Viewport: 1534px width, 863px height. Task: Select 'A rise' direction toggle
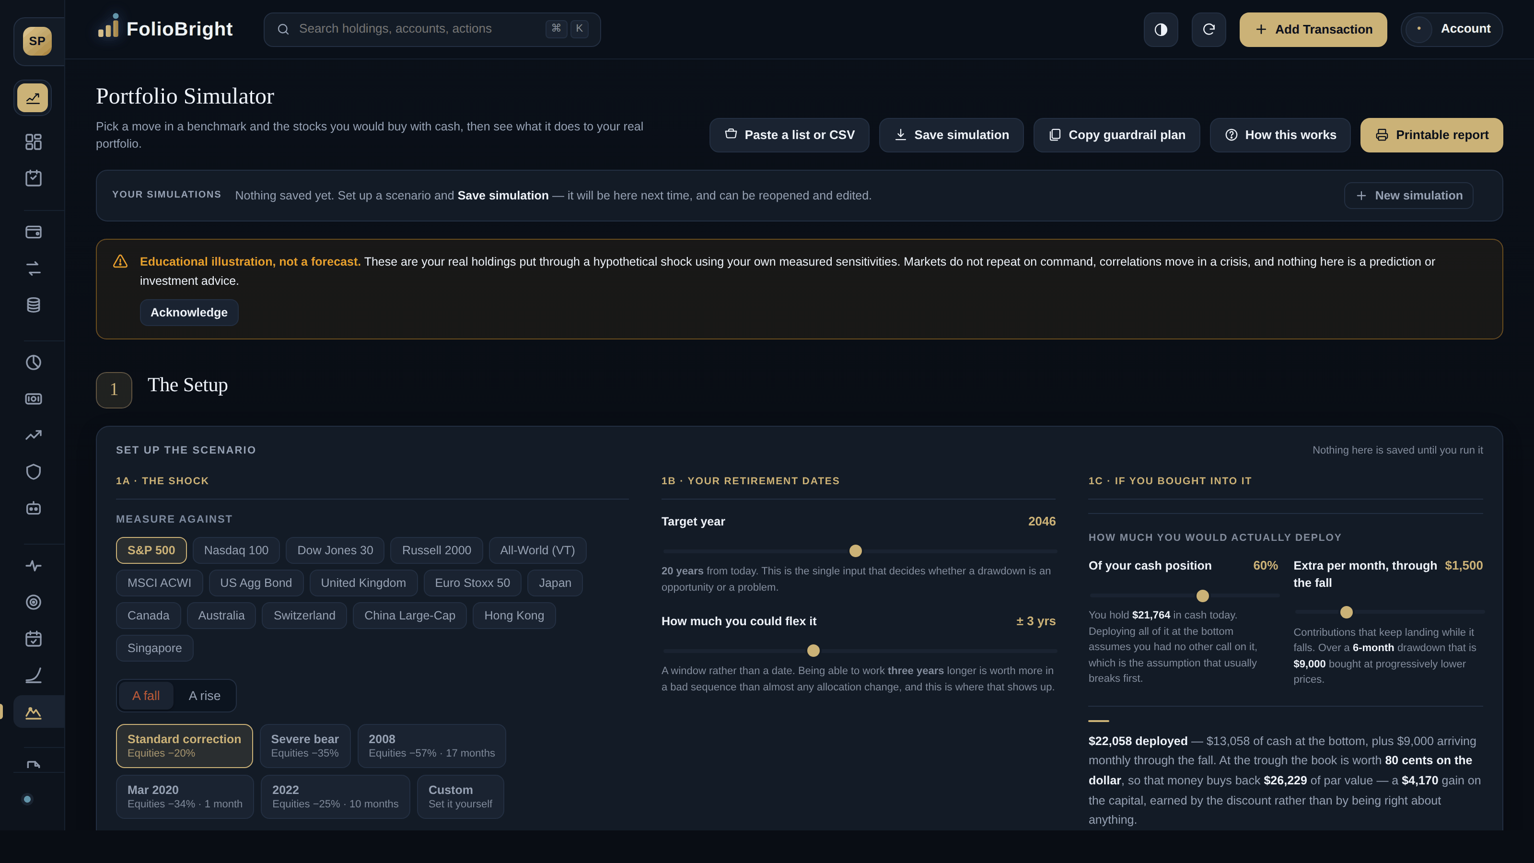204,696
